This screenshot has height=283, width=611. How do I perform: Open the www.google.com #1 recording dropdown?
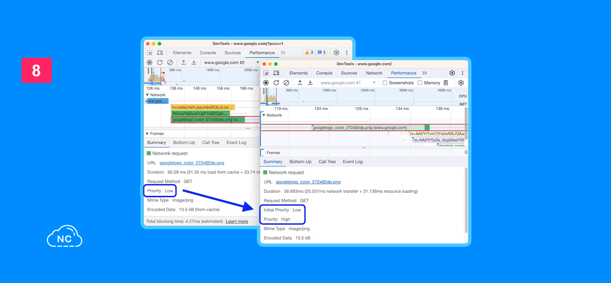pyautogui.click(x=348, y=83)
